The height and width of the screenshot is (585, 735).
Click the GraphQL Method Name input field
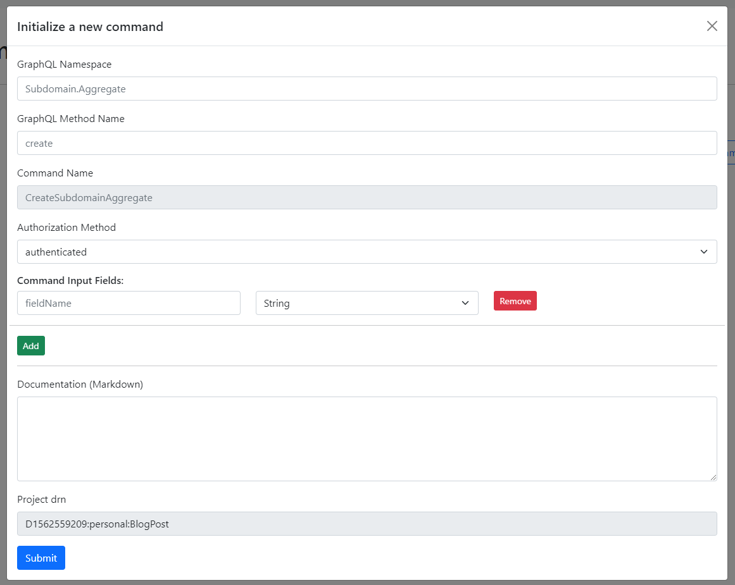pos(367,143)
